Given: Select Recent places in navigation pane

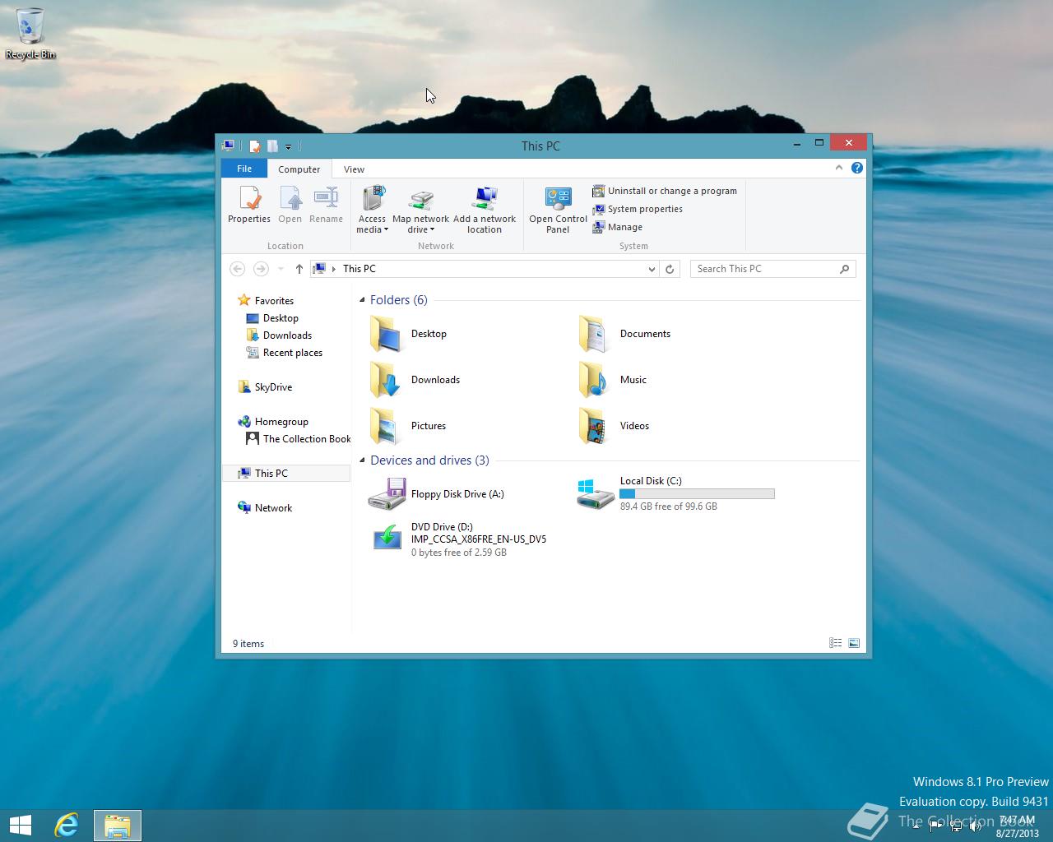Looking at the screenshot, I should (x=292, y=353).
